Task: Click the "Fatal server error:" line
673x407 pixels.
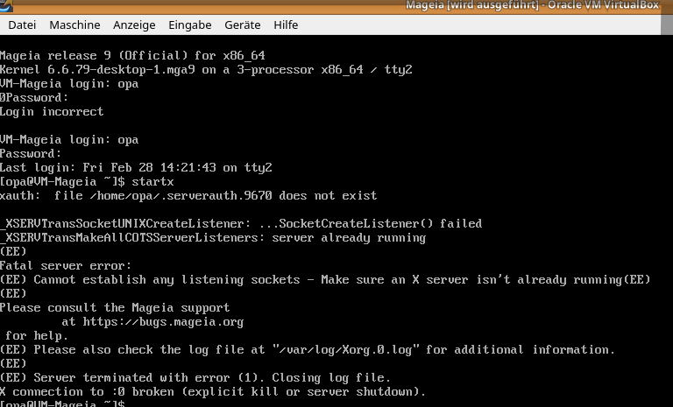Action: (66, 265)
